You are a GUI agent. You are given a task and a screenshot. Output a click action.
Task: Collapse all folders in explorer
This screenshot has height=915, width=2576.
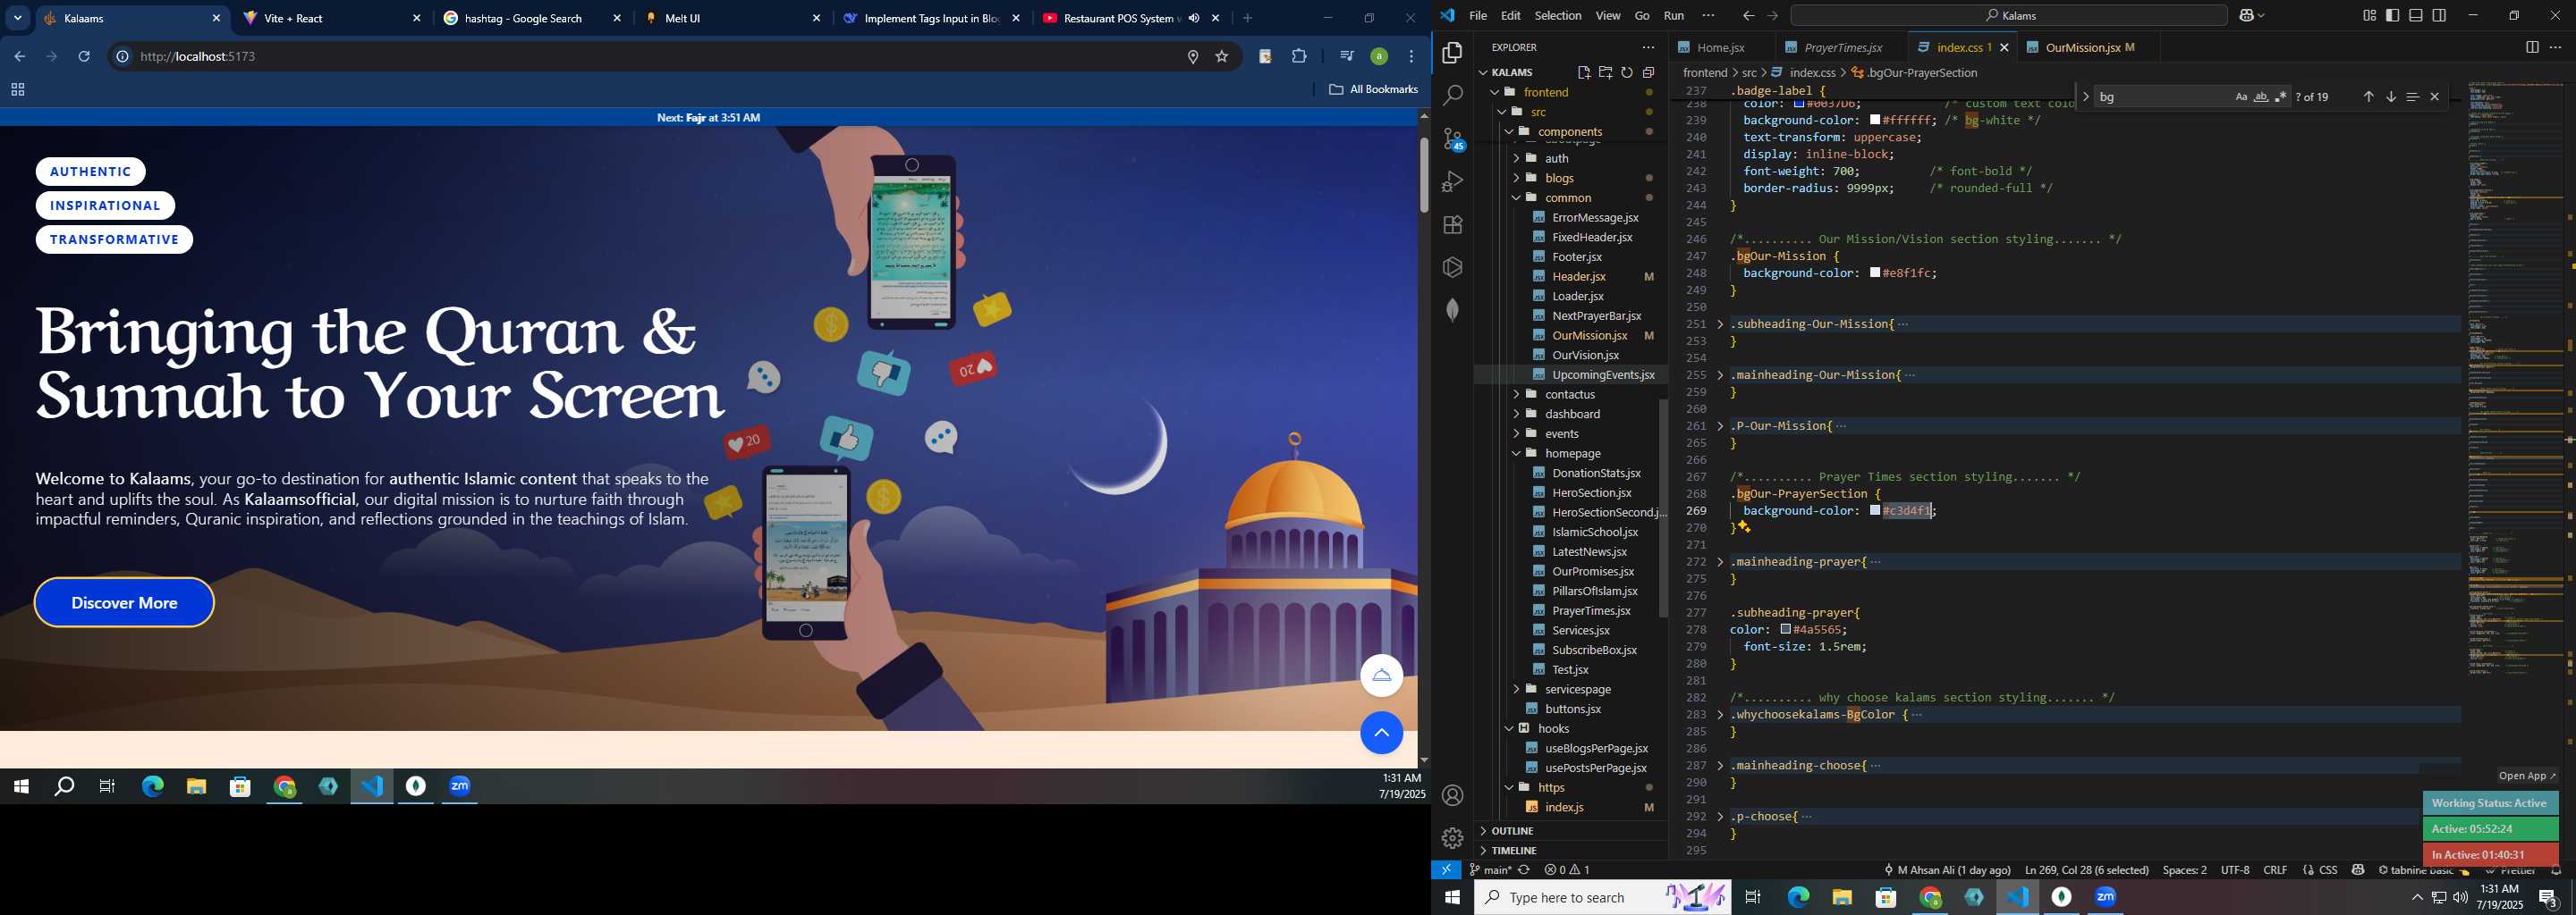pos(1649,71)
